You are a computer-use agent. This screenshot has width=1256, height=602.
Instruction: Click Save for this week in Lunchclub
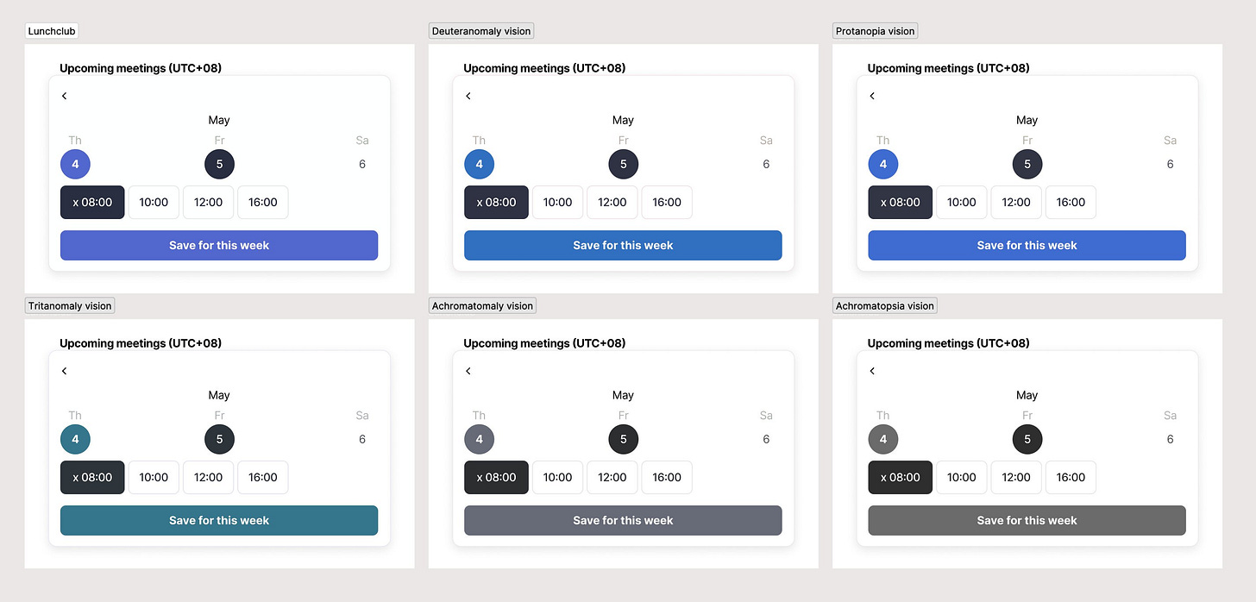click(x=218, y=245)
